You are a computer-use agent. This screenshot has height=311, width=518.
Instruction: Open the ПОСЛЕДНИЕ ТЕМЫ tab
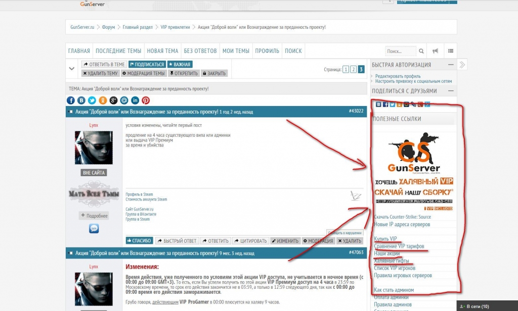point(118,51)
